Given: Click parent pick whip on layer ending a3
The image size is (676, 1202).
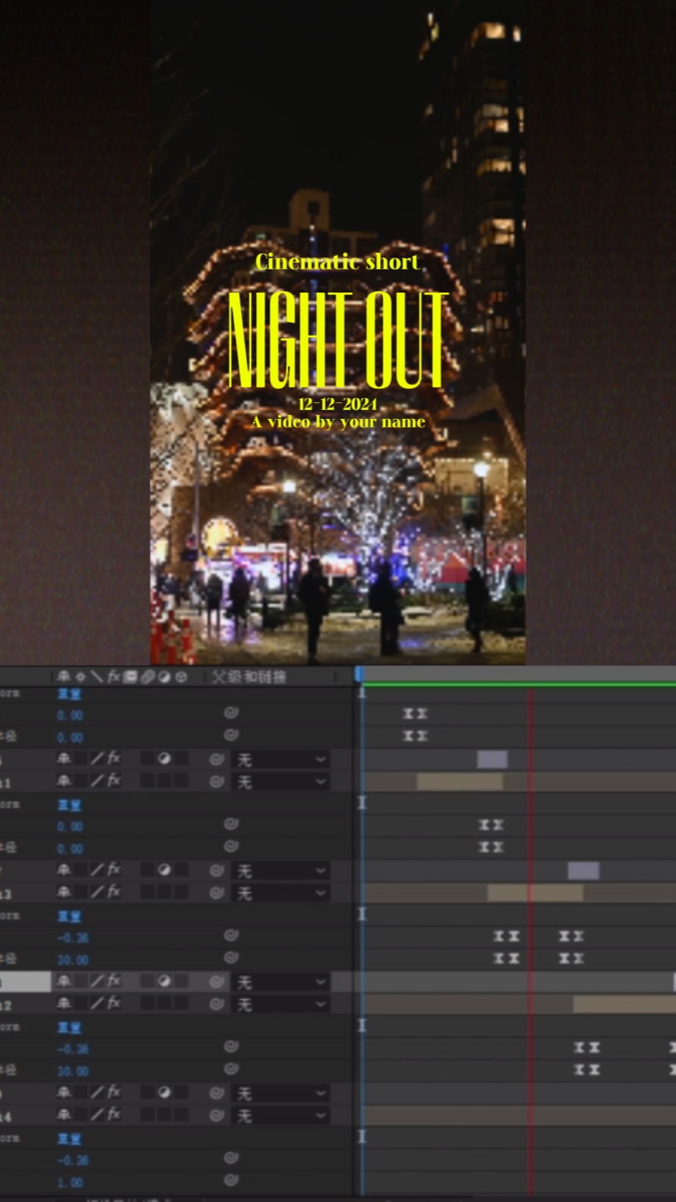Looking at the screenshot, I should click(x=217, y=894).
